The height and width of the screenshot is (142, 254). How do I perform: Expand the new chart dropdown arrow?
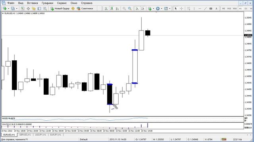pyautogui.click(x=8, y=9)
